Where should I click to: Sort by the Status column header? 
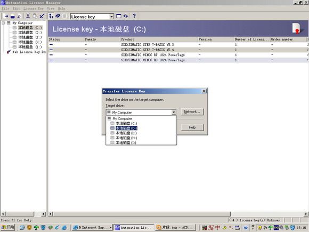point(66,39)
